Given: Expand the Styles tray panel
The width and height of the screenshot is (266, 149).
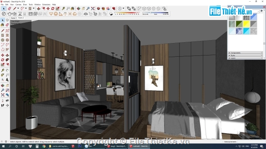Looking at the screenshot, I should point(245,55).
